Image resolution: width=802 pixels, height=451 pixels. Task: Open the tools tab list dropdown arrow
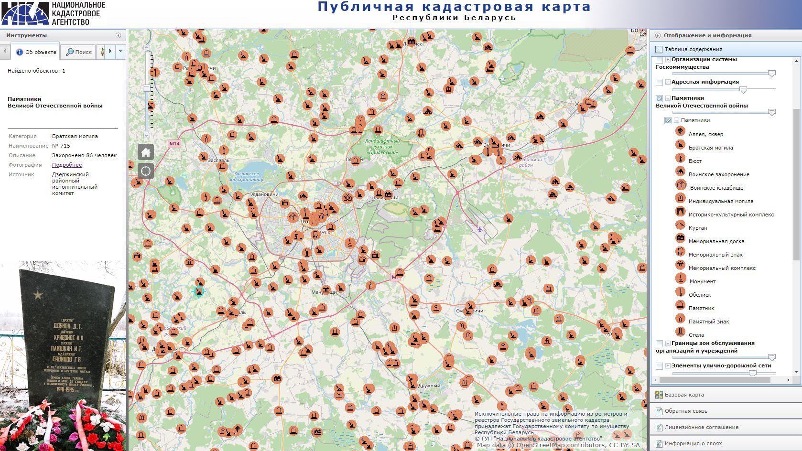(x=120, y=51)
